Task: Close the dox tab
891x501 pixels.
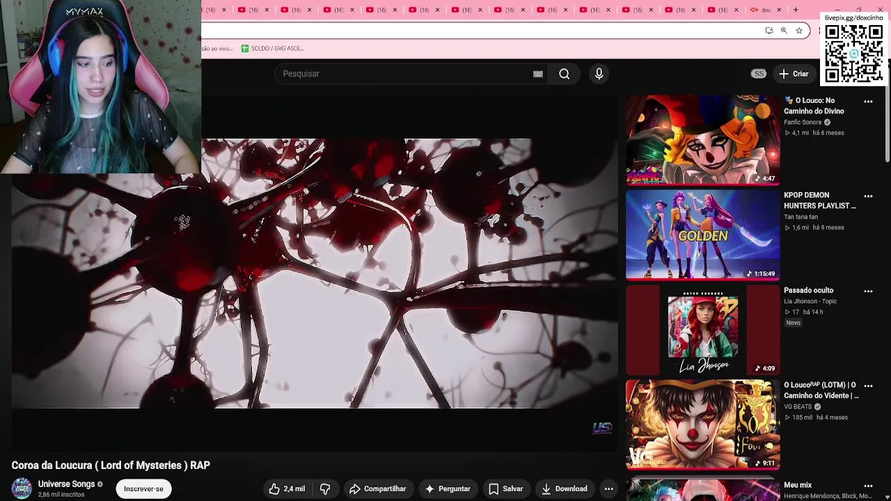Action: pyautogui.click(x=779, y=10)
